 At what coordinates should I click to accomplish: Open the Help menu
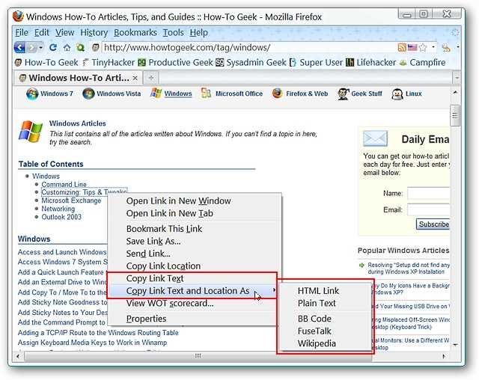198,32
